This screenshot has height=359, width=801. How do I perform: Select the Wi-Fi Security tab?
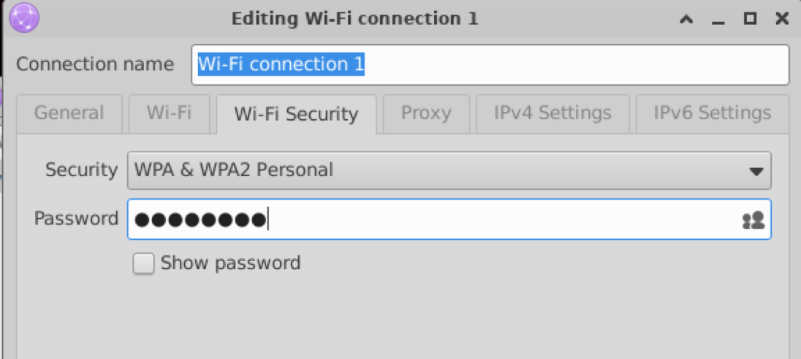pos(296,114)
